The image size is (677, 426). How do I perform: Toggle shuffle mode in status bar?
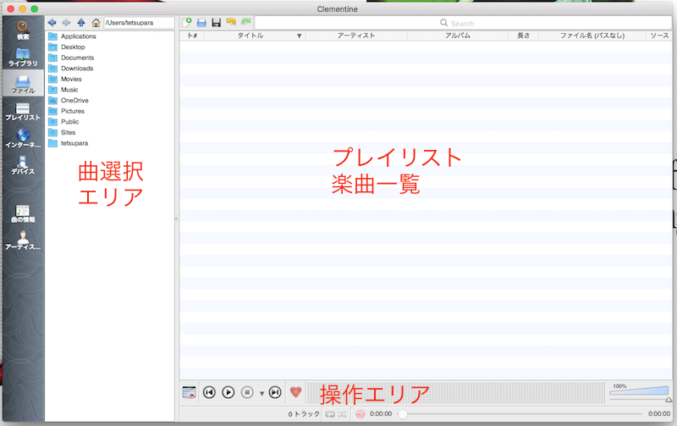[342, 414]
